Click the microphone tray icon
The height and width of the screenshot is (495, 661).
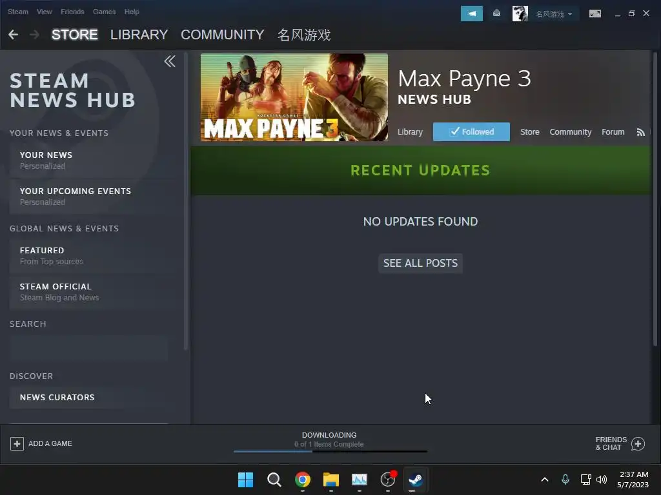[x=565, y=480]
